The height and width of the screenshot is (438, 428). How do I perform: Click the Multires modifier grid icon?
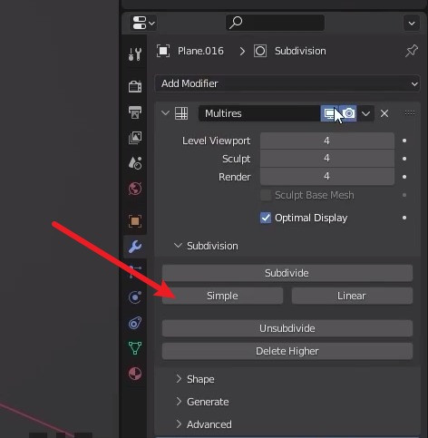click(181, 113)
